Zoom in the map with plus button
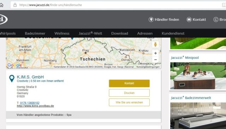This screenshot has width=226, height=129. 155,53
